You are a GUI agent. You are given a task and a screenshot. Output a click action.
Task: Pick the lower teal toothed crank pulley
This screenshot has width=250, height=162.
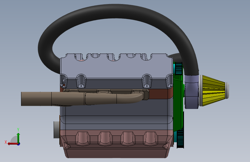[x=180, y=138]
